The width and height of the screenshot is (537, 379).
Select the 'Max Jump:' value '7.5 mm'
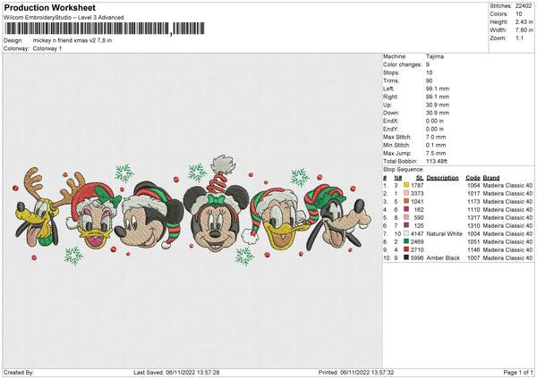point(436,153)
